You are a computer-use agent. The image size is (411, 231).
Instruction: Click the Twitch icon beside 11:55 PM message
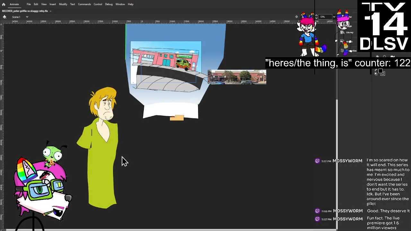[318, 211]
